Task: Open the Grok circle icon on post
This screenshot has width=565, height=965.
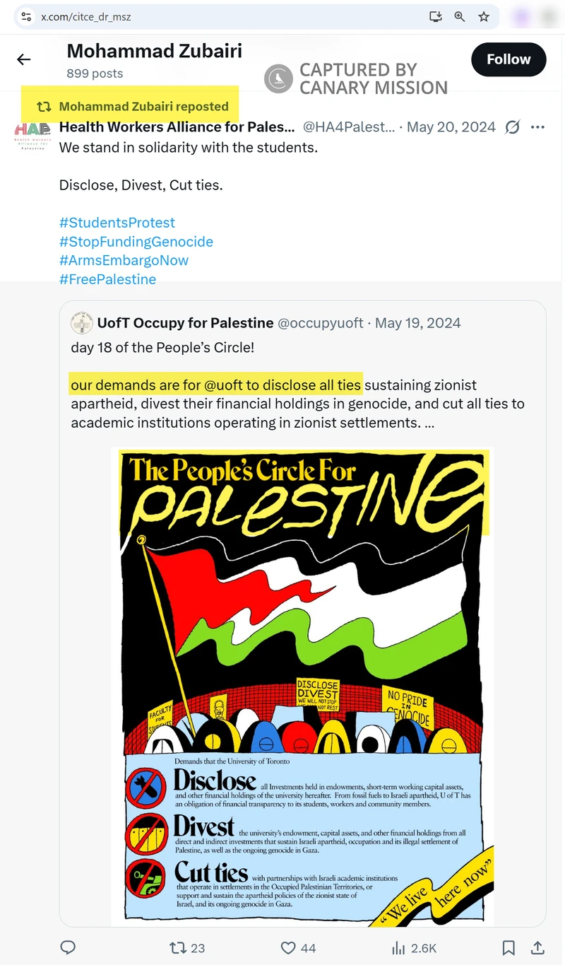Action: (513, 127)
